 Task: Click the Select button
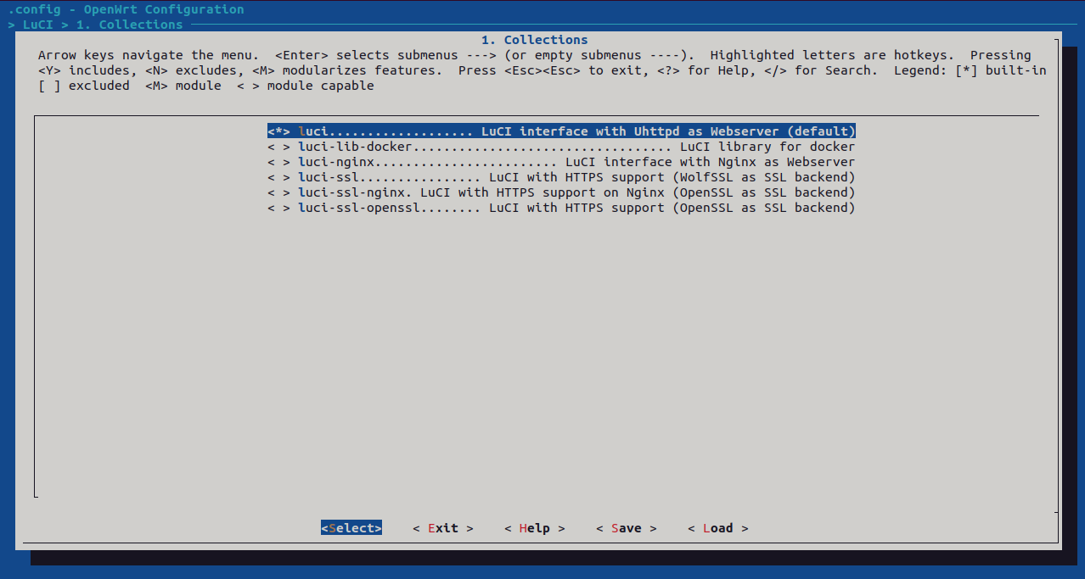351,528
